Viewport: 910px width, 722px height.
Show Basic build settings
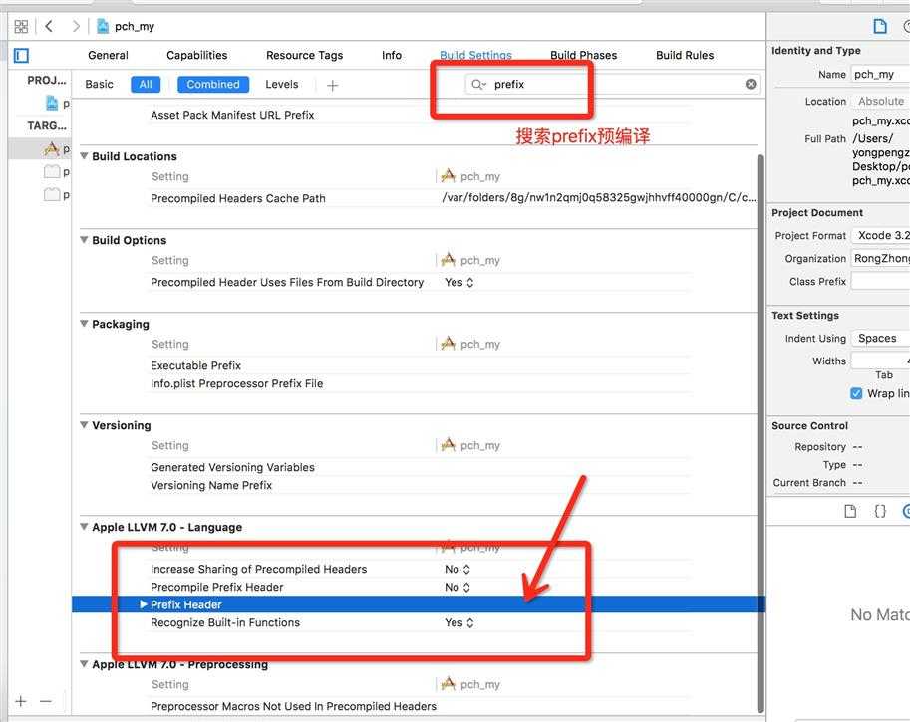[x=100, y=84]
